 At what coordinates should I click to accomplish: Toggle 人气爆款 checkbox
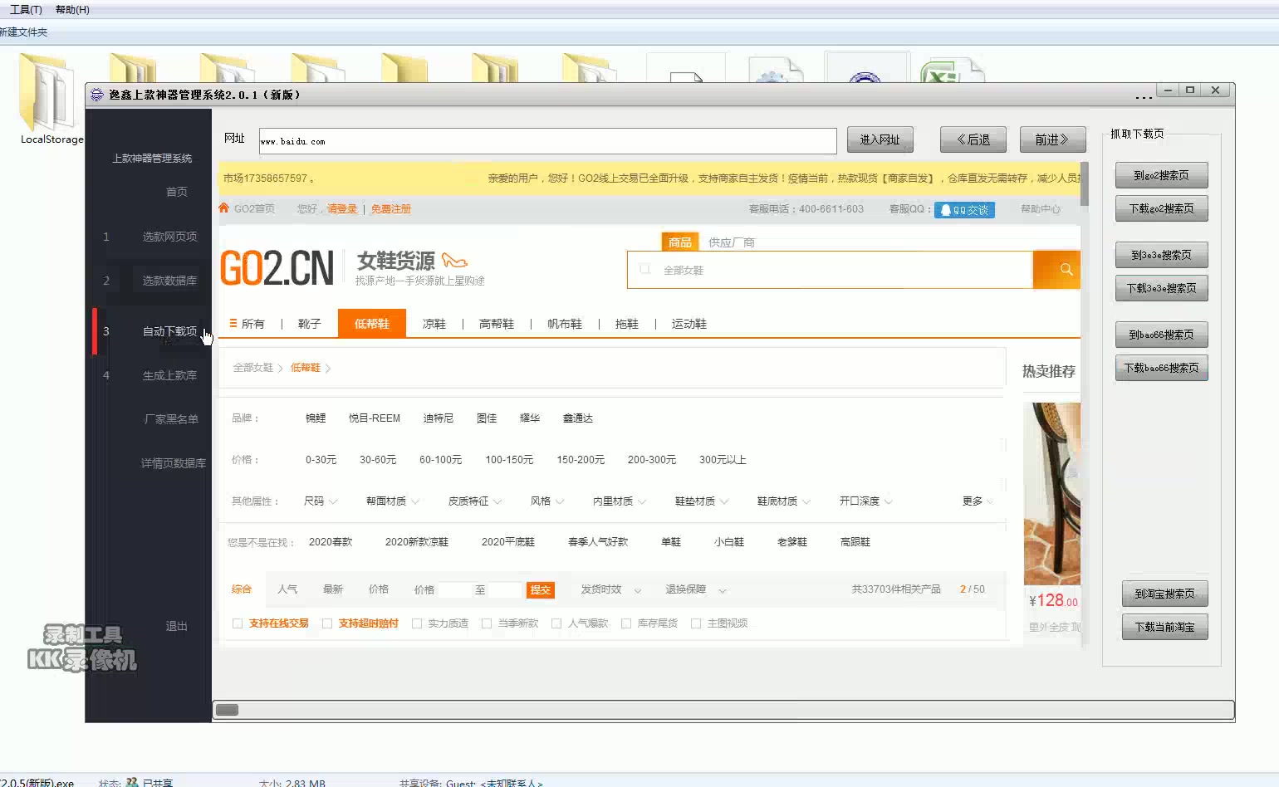tap(556, 623)
